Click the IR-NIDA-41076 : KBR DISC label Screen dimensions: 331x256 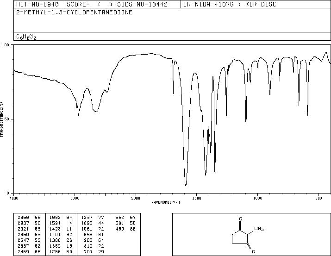pos(230,4)
